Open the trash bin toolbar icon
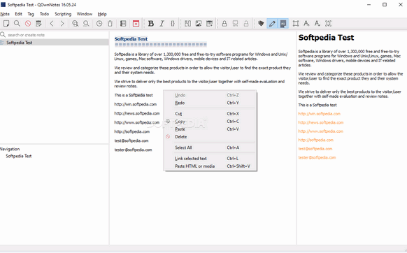 [x=110, y=24]
